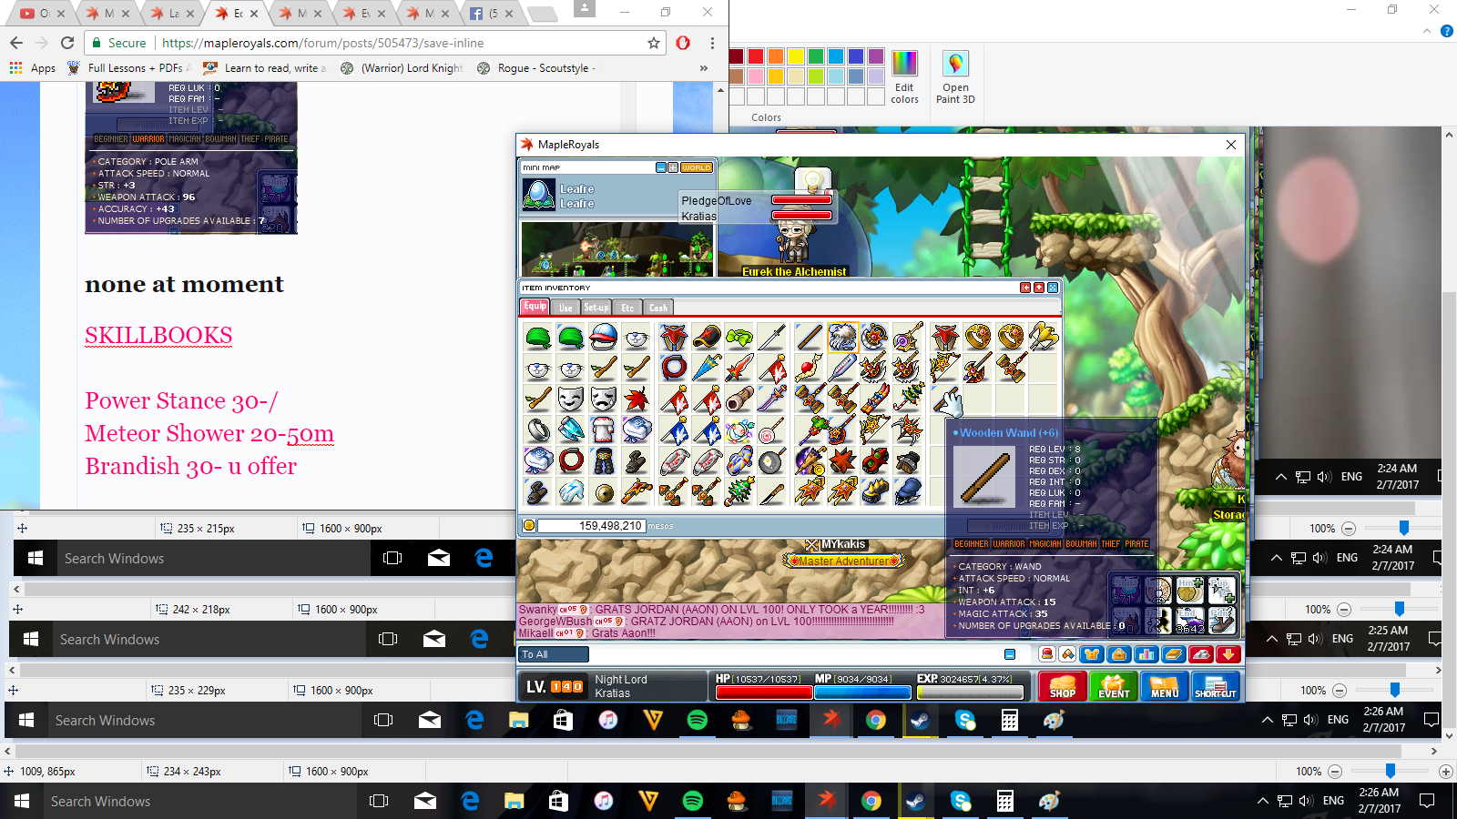Open the SHORTCUT button

(1216, 686)
